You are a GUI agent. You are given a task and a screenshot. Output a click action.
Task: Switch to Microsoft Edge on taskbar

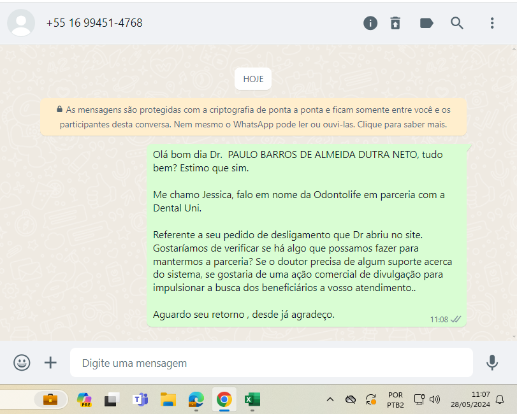(196, 399)
